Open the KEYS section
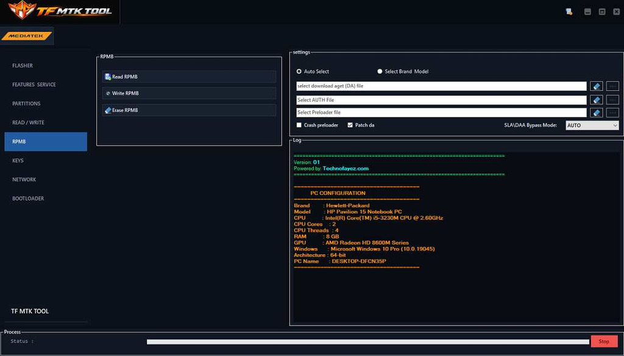Viewport: 624px width, 356px height. point(18,160)
